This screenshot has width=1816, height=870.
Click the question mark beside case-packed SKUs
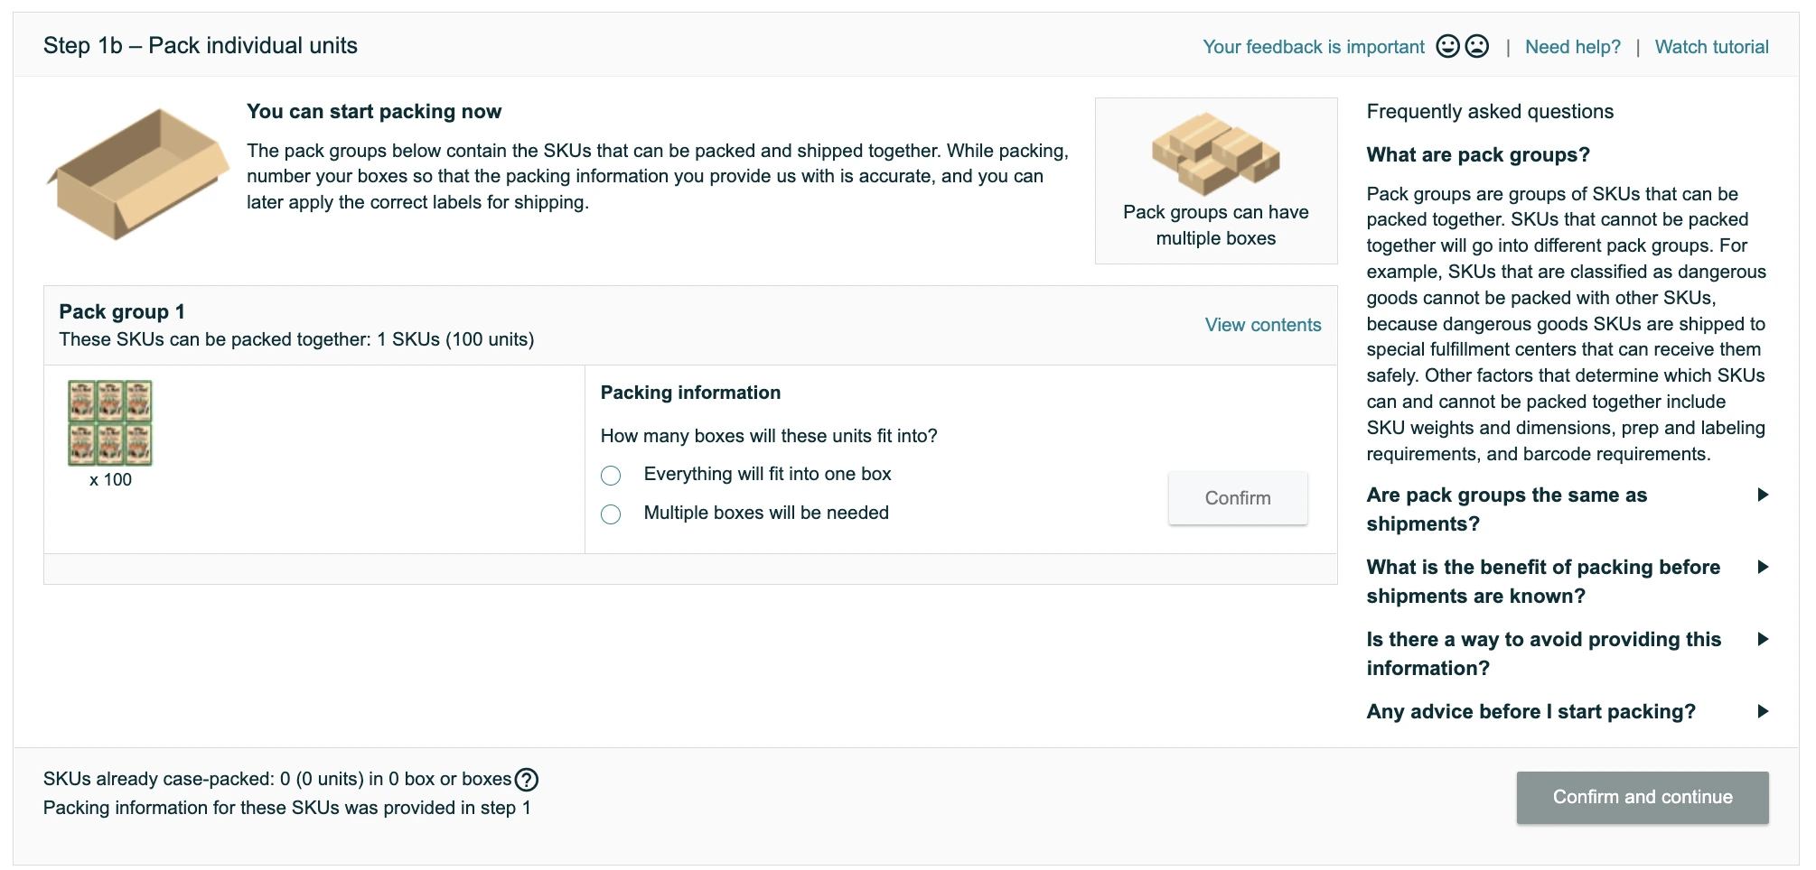529,778
